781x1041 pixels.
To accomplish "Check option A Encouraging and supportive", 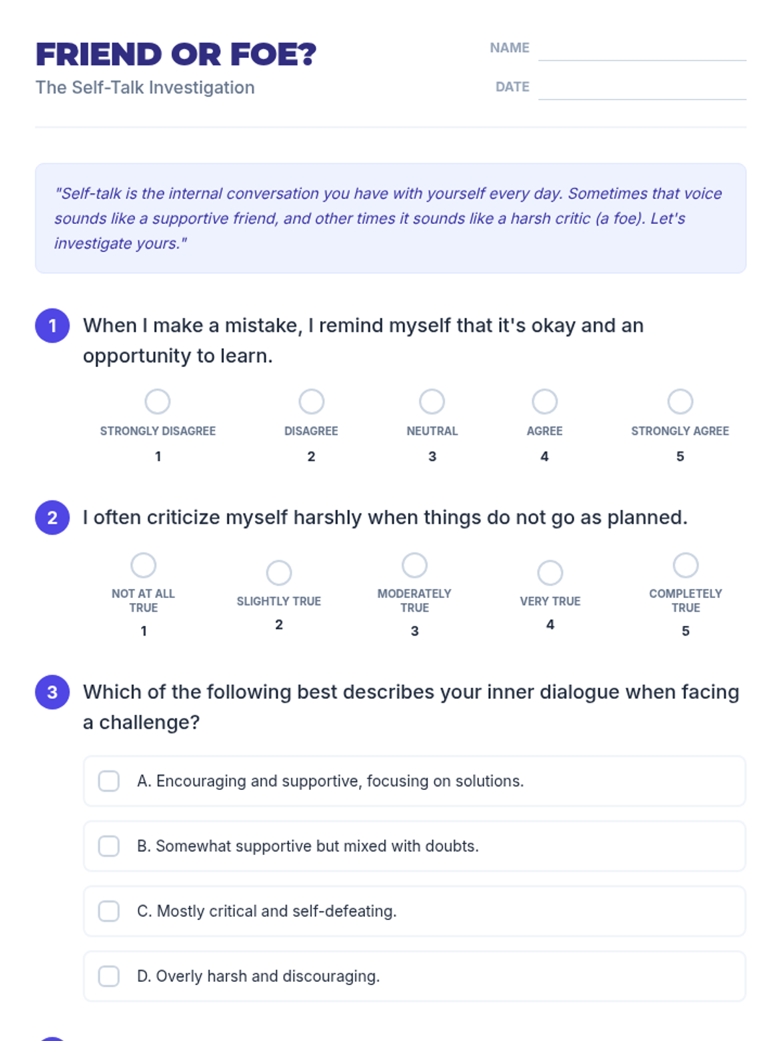I will [109, 781].
